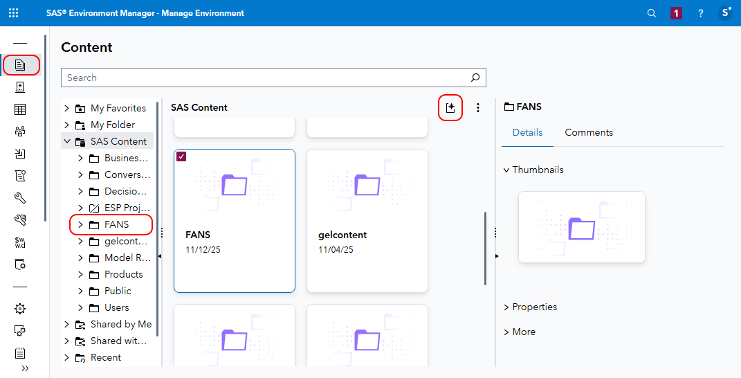Click the gelcontent folder tile
741x378 pixels.
coord(367,220)
